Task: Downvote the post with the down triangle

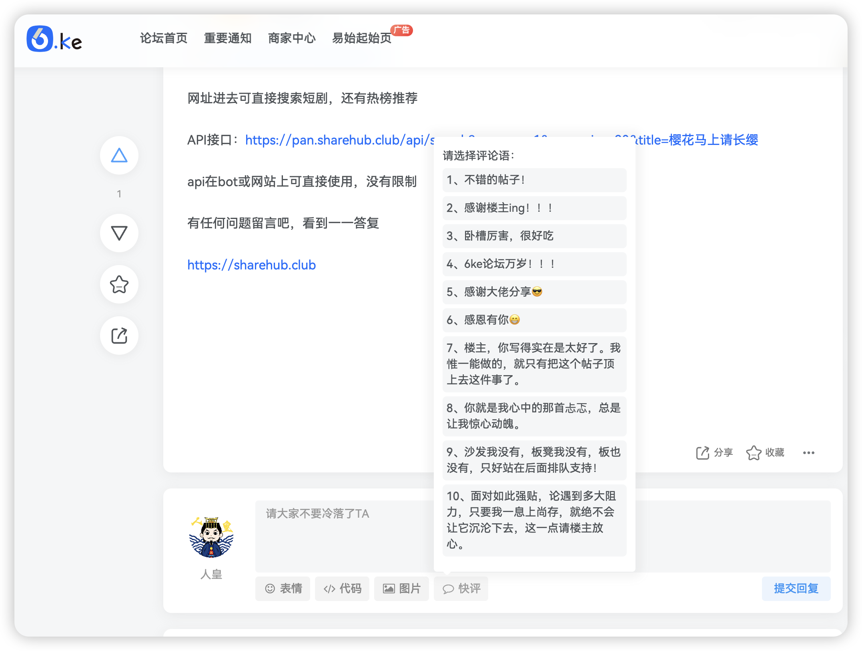Action: 119,233
